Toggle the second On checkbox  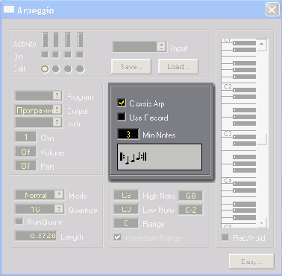pos(55,54)
